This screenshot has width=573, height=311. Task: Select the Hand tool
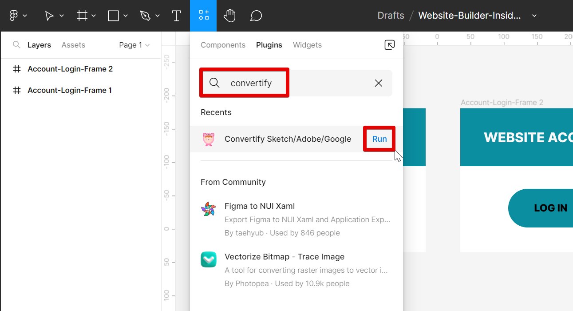pyautogui.click(x=229, y=16)
